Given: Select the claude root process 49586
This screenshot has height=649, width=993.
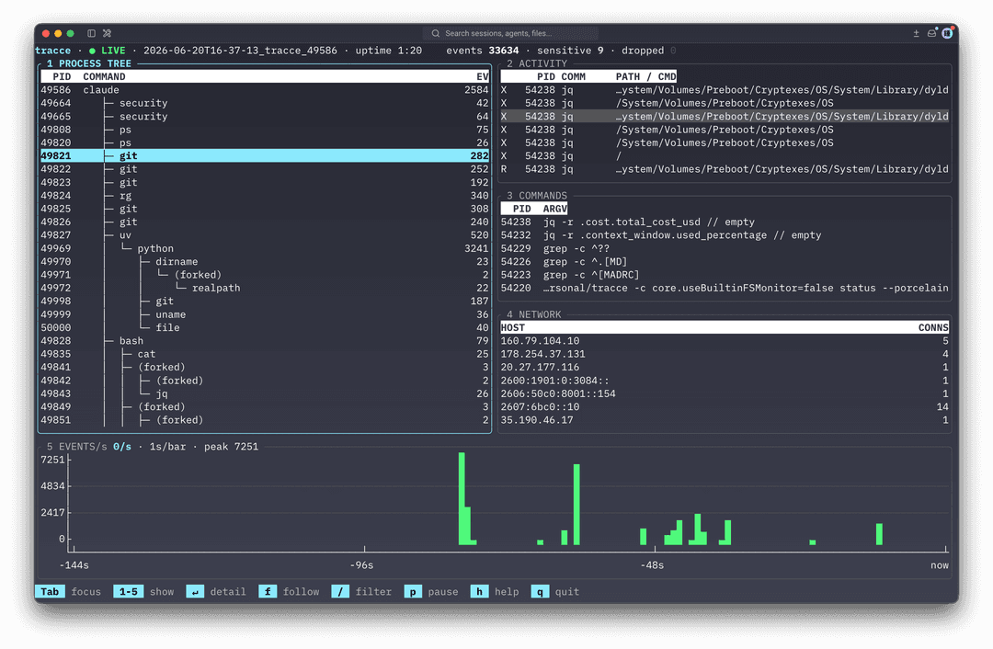Looking at the screenshot, I should coord(265,90).
